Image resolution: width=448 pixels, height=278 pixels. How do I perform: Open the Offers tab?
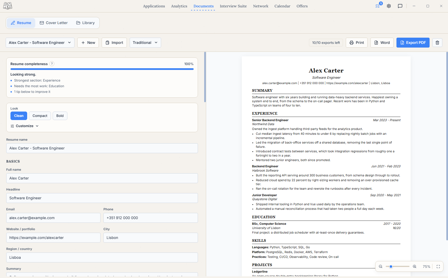302,6
